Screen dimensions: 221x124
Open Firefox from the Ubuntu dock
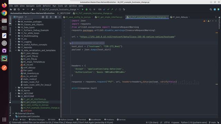4,6
